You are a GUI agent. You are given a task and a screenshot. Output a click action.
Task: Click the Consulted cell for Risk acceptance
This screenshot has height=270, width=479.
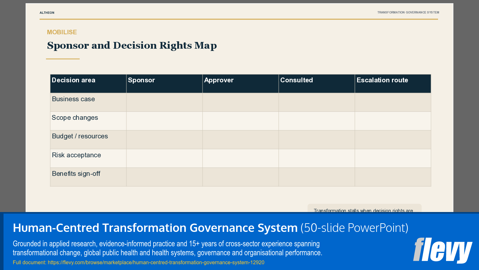pos(317,158)
